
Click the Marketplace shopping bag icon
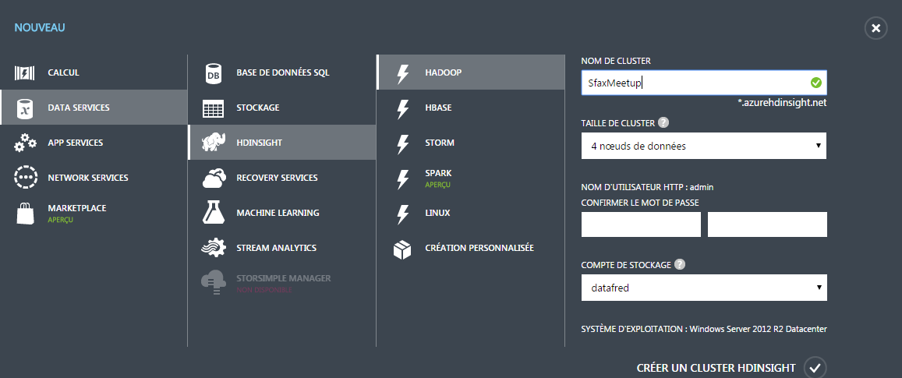pos(25,212)
